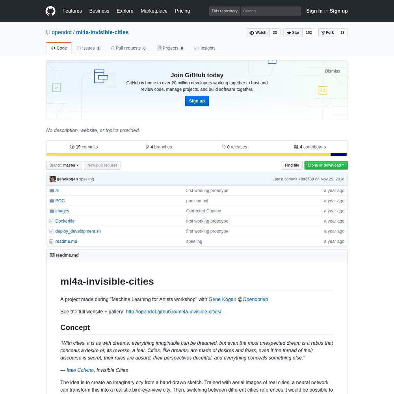Focus the repository Search input field
The width and height of the screenshot is (394, 394).
271,11
